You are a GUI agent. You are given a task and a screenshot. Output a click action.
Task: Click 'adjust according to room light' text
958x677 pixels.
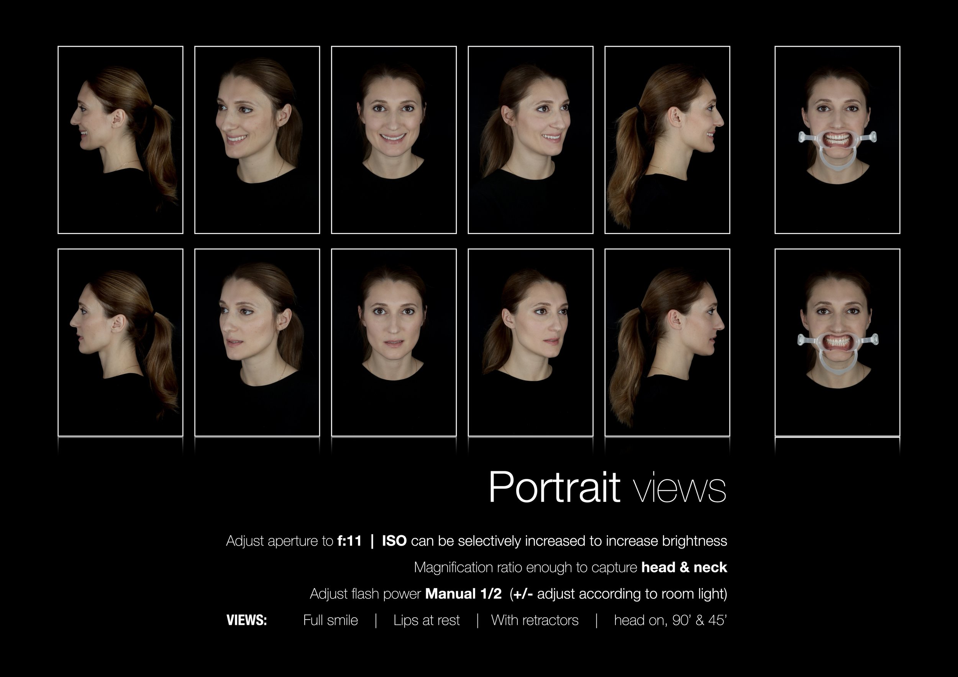(630, 593)
